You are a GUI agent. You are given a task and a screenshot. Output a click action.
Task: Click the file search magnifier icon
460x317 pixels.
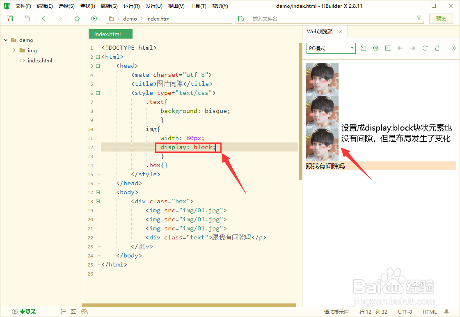(241, 18)
